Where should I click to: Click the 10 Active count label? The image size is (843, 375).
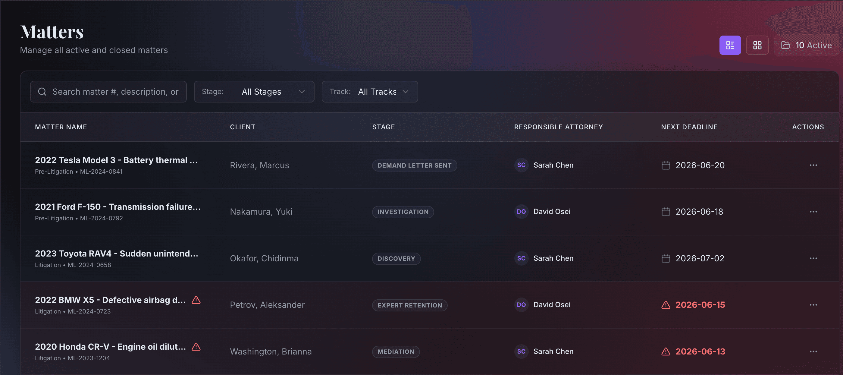(x=813, y=45)
